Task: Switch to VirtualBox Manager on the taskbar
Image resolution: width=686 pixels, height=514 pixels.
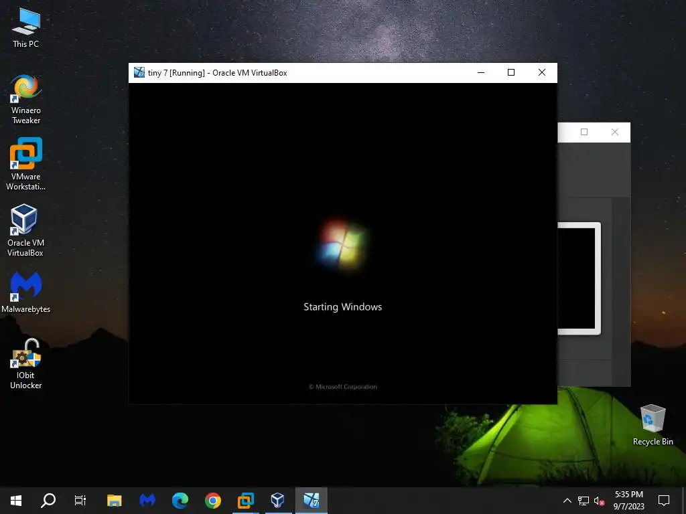Action: (x=278, y=500)
